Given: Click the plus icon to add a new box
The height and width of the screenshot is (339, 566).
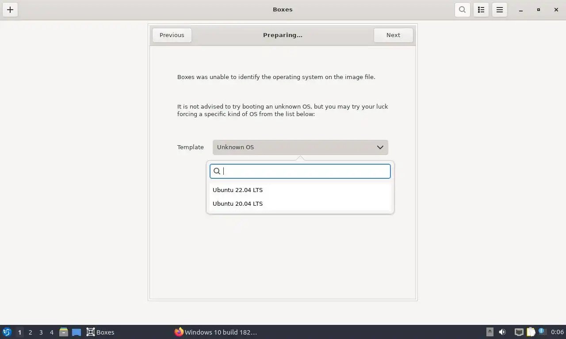Looking at the screenshot, I should click(x=10, y=10).
